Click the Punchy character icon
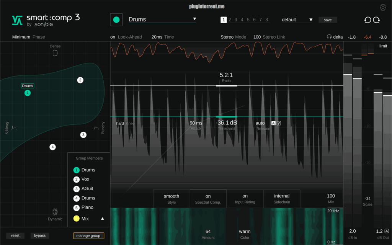Viewport: 392px width, 245px height. tap(96, 128)
